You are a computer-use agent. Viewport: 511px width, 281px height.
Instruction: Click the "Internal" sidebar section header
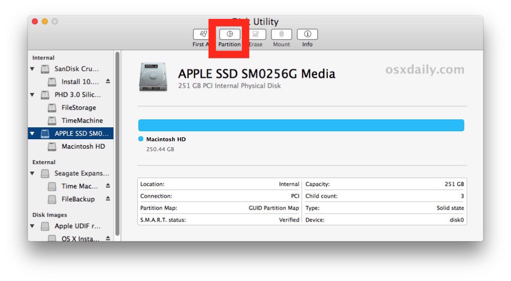pos(43,58)
